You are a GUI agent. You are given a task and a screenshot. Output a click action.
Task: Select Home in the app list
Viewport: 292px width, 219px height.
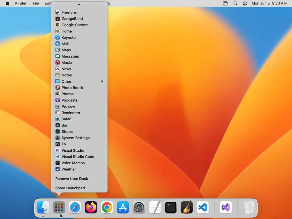click(79, 31)
